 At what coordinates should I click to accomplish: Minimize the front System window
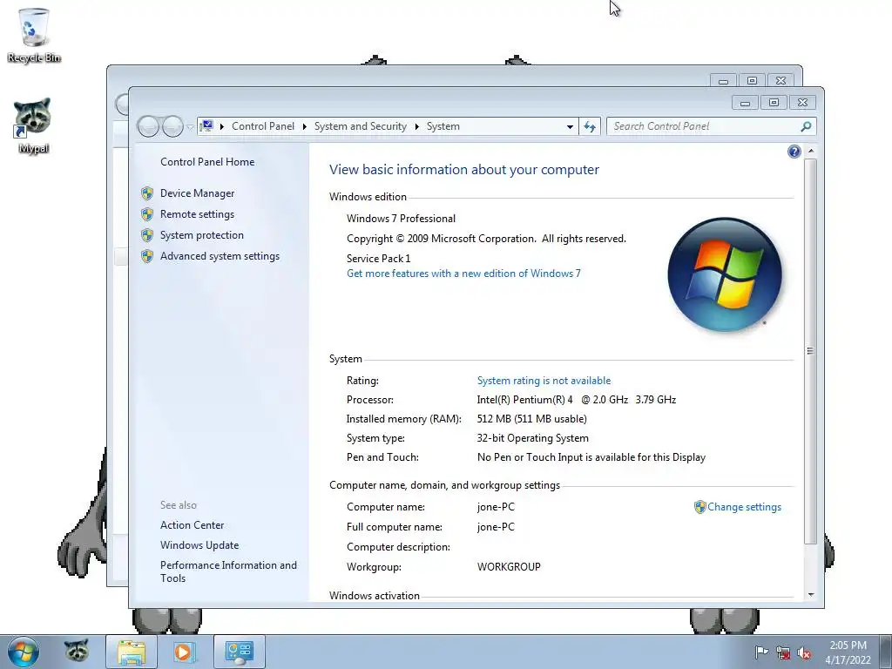pos(746,103)
